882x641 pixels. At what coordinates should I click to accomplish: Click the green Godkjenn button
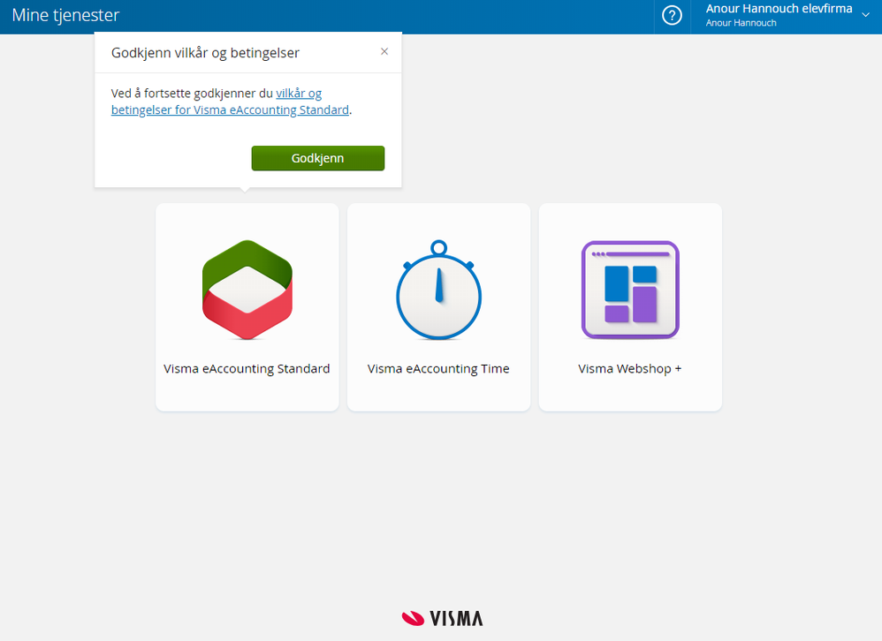[x=318, y=158]
